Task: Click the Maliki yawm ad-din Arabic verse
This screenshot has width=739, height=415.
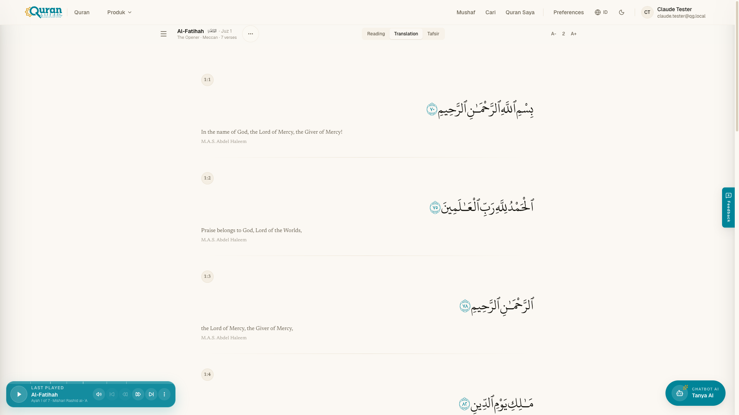Action: click(502, 403)
